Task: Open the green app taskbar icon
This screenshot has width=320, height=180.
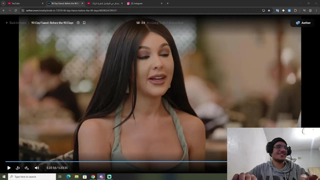Action: (x=109, y=177)
